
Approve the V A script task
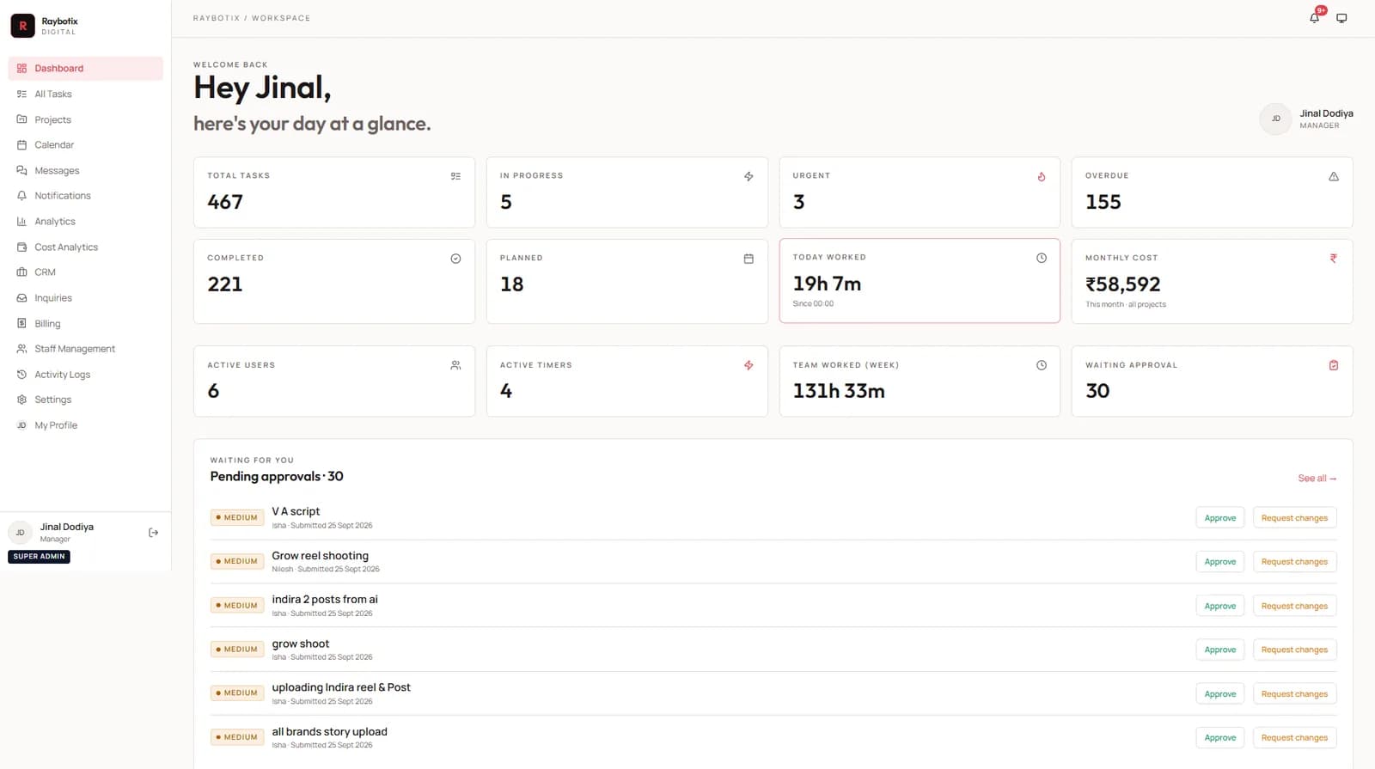tap(1219, 518)
